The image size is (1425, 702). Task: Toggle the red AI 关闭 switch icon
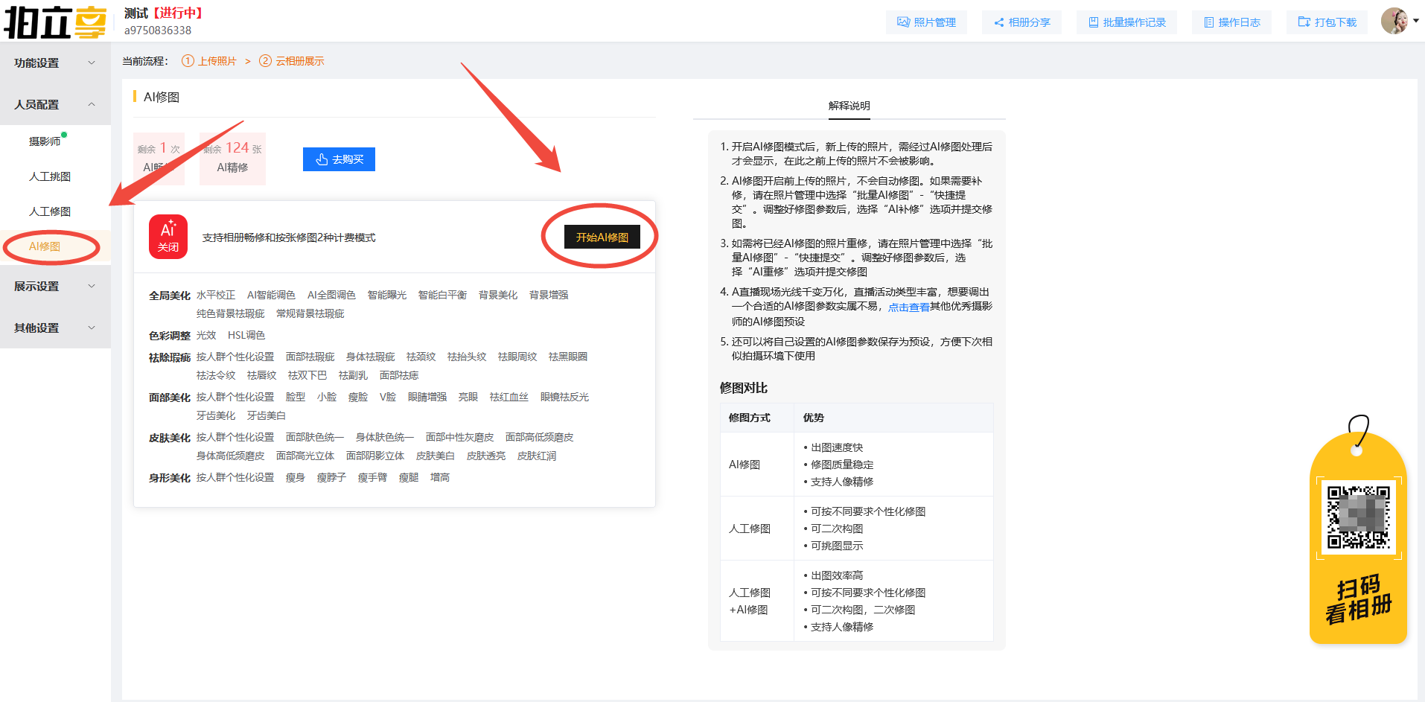168,237
